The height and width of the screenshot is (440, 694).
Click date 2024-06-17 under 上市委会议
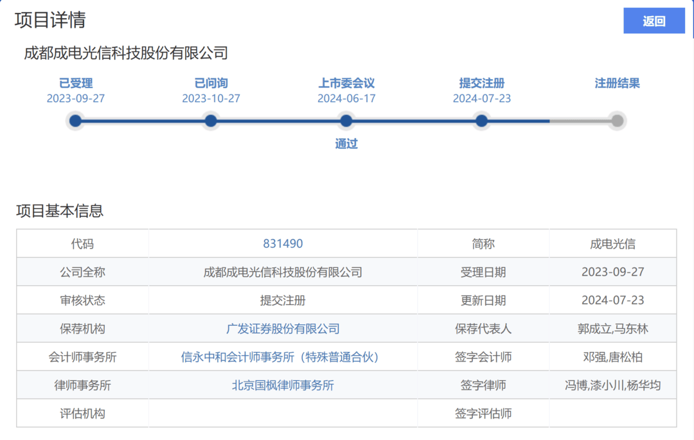(x=346, y=98)
